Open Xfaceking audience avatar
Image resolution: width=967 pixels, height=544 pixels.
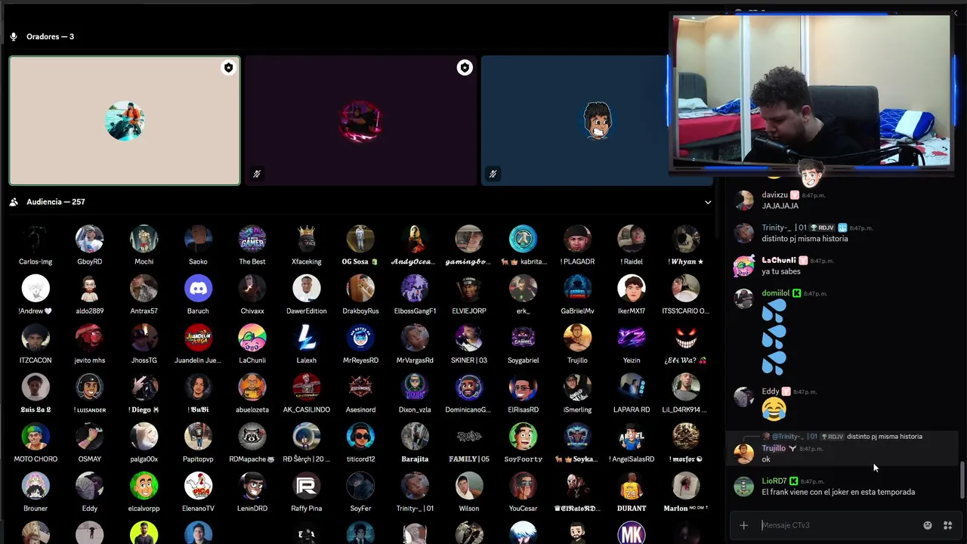[306, 239]
